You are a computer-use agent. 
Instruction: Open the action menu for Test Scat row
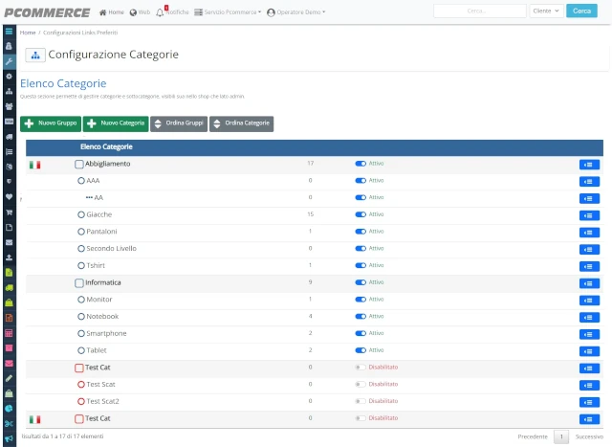click(589, 386)
